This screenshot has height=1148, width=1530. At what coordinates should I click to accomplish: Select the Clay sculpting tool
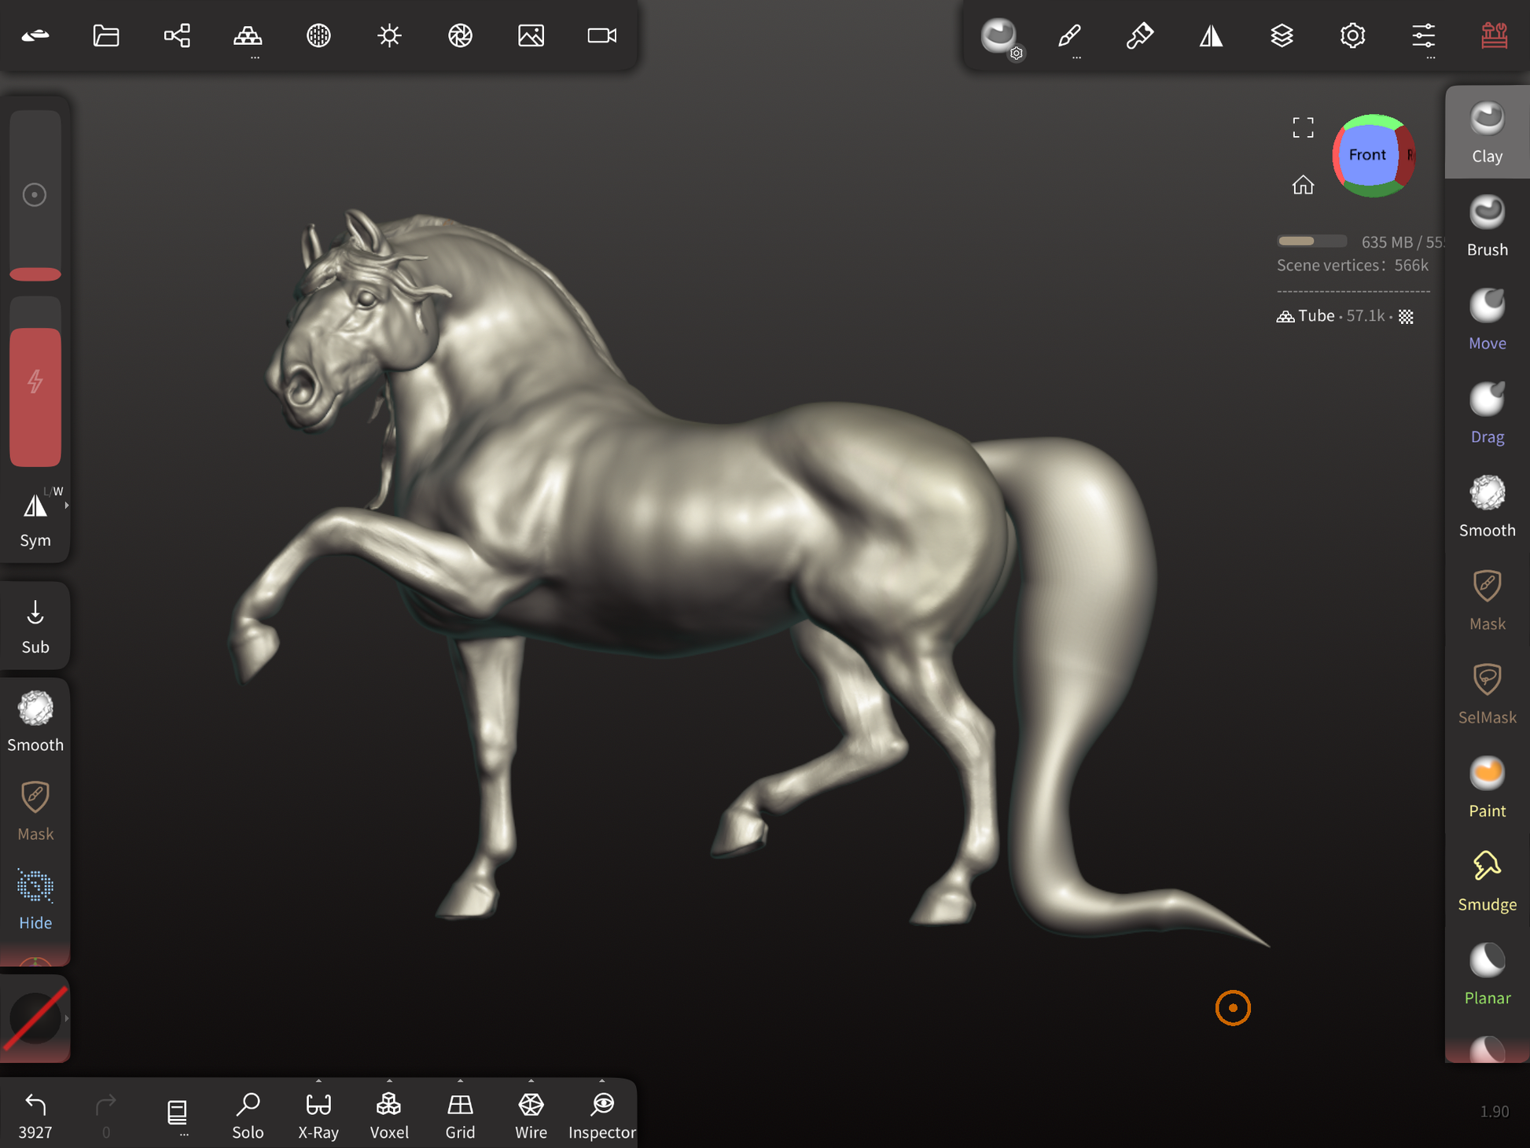pyautogui.click(x=1486, y=132)
